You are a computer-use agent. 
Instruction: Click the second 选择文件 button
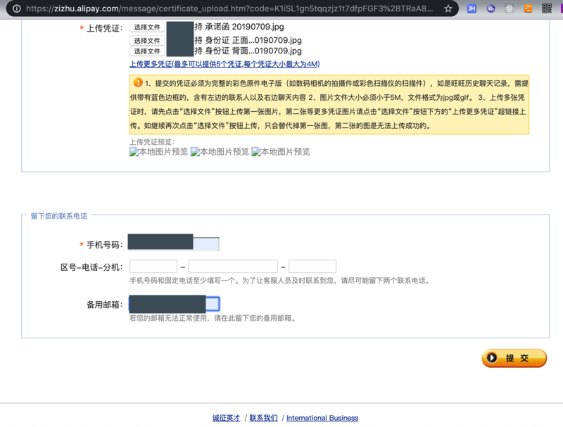click(147, 41)
